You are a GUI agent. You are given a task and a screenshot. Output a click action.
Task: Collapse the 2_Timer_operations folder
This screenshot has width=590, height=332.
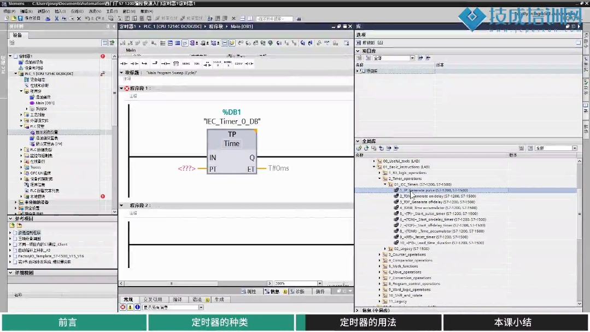(x=379, y=178)
